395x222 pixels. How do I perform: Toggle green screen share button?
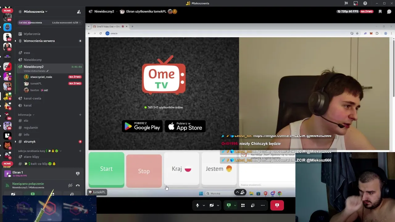click(229, 205)
